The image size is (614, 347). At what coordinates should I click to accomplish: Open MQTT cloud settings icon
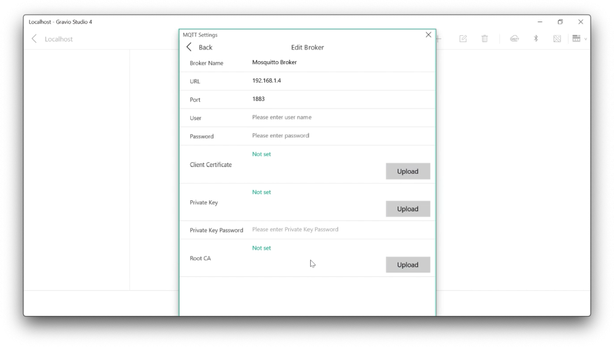[515, 38]
